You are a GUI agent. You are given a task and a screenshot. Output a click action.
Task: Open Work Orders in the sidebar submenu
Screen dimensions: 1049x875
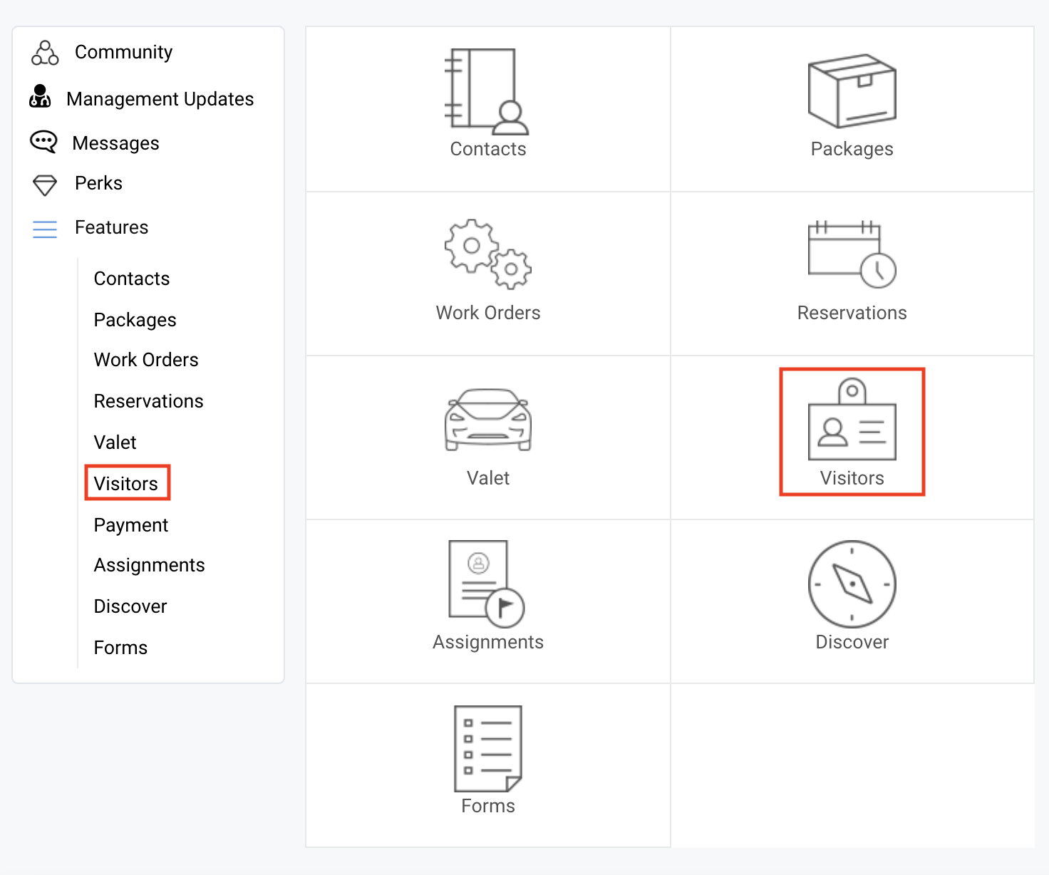(146, 360)
